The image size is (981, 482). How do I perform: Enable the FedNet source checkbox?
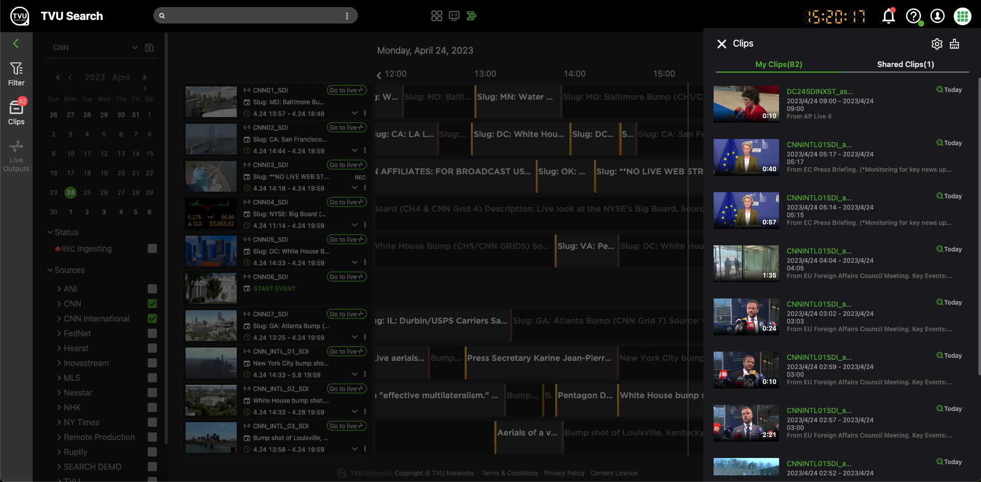click(x=152, y=333)
